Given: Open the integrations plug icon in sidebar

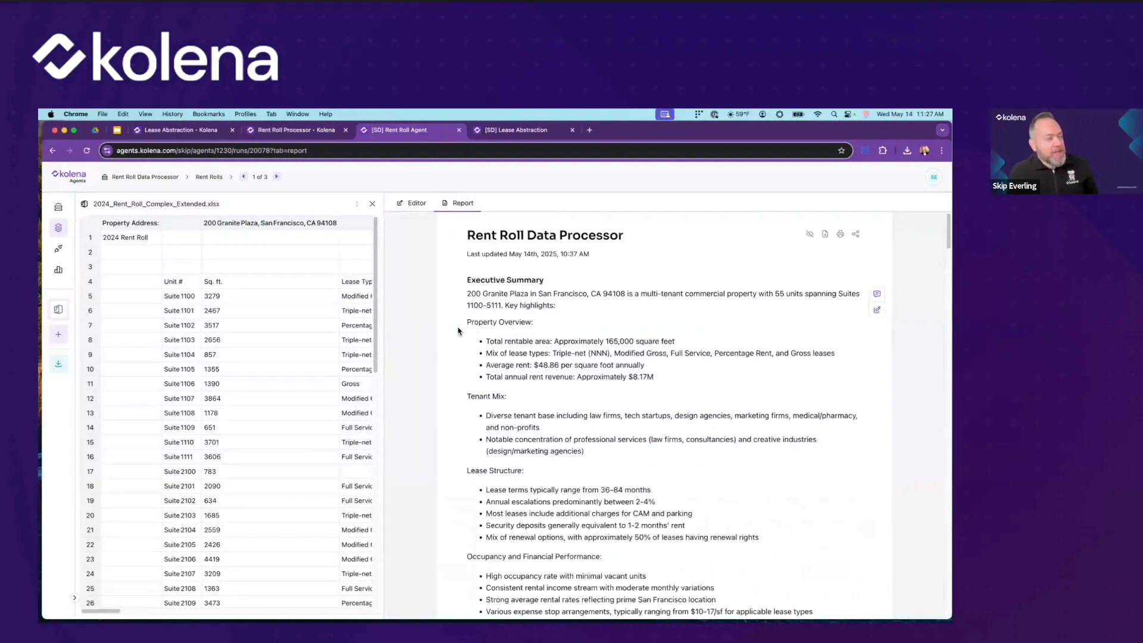Looking at the screenshot, I should 58,249.
